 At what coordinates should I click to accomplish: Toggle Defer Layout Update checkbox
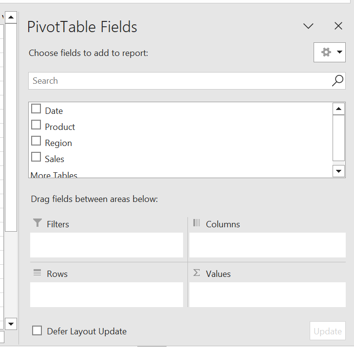(x=37, y=331)
